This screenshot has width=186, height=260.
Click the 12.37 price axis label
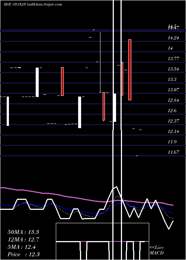173,121
